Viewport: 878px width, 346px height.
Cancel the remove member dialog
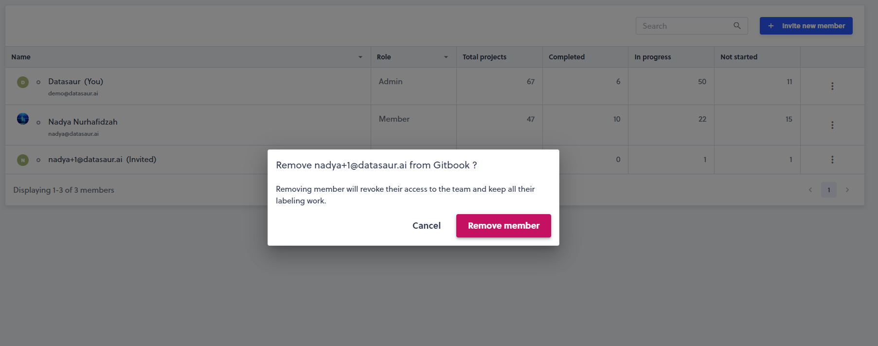tap(427, 226)
